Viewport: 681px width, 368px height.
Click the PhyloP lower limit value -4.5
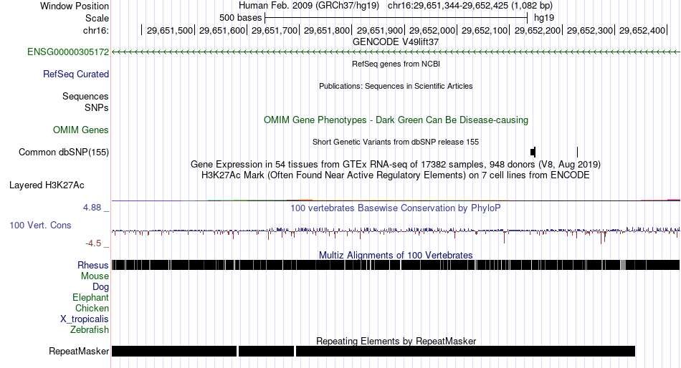tap(93, 243)
